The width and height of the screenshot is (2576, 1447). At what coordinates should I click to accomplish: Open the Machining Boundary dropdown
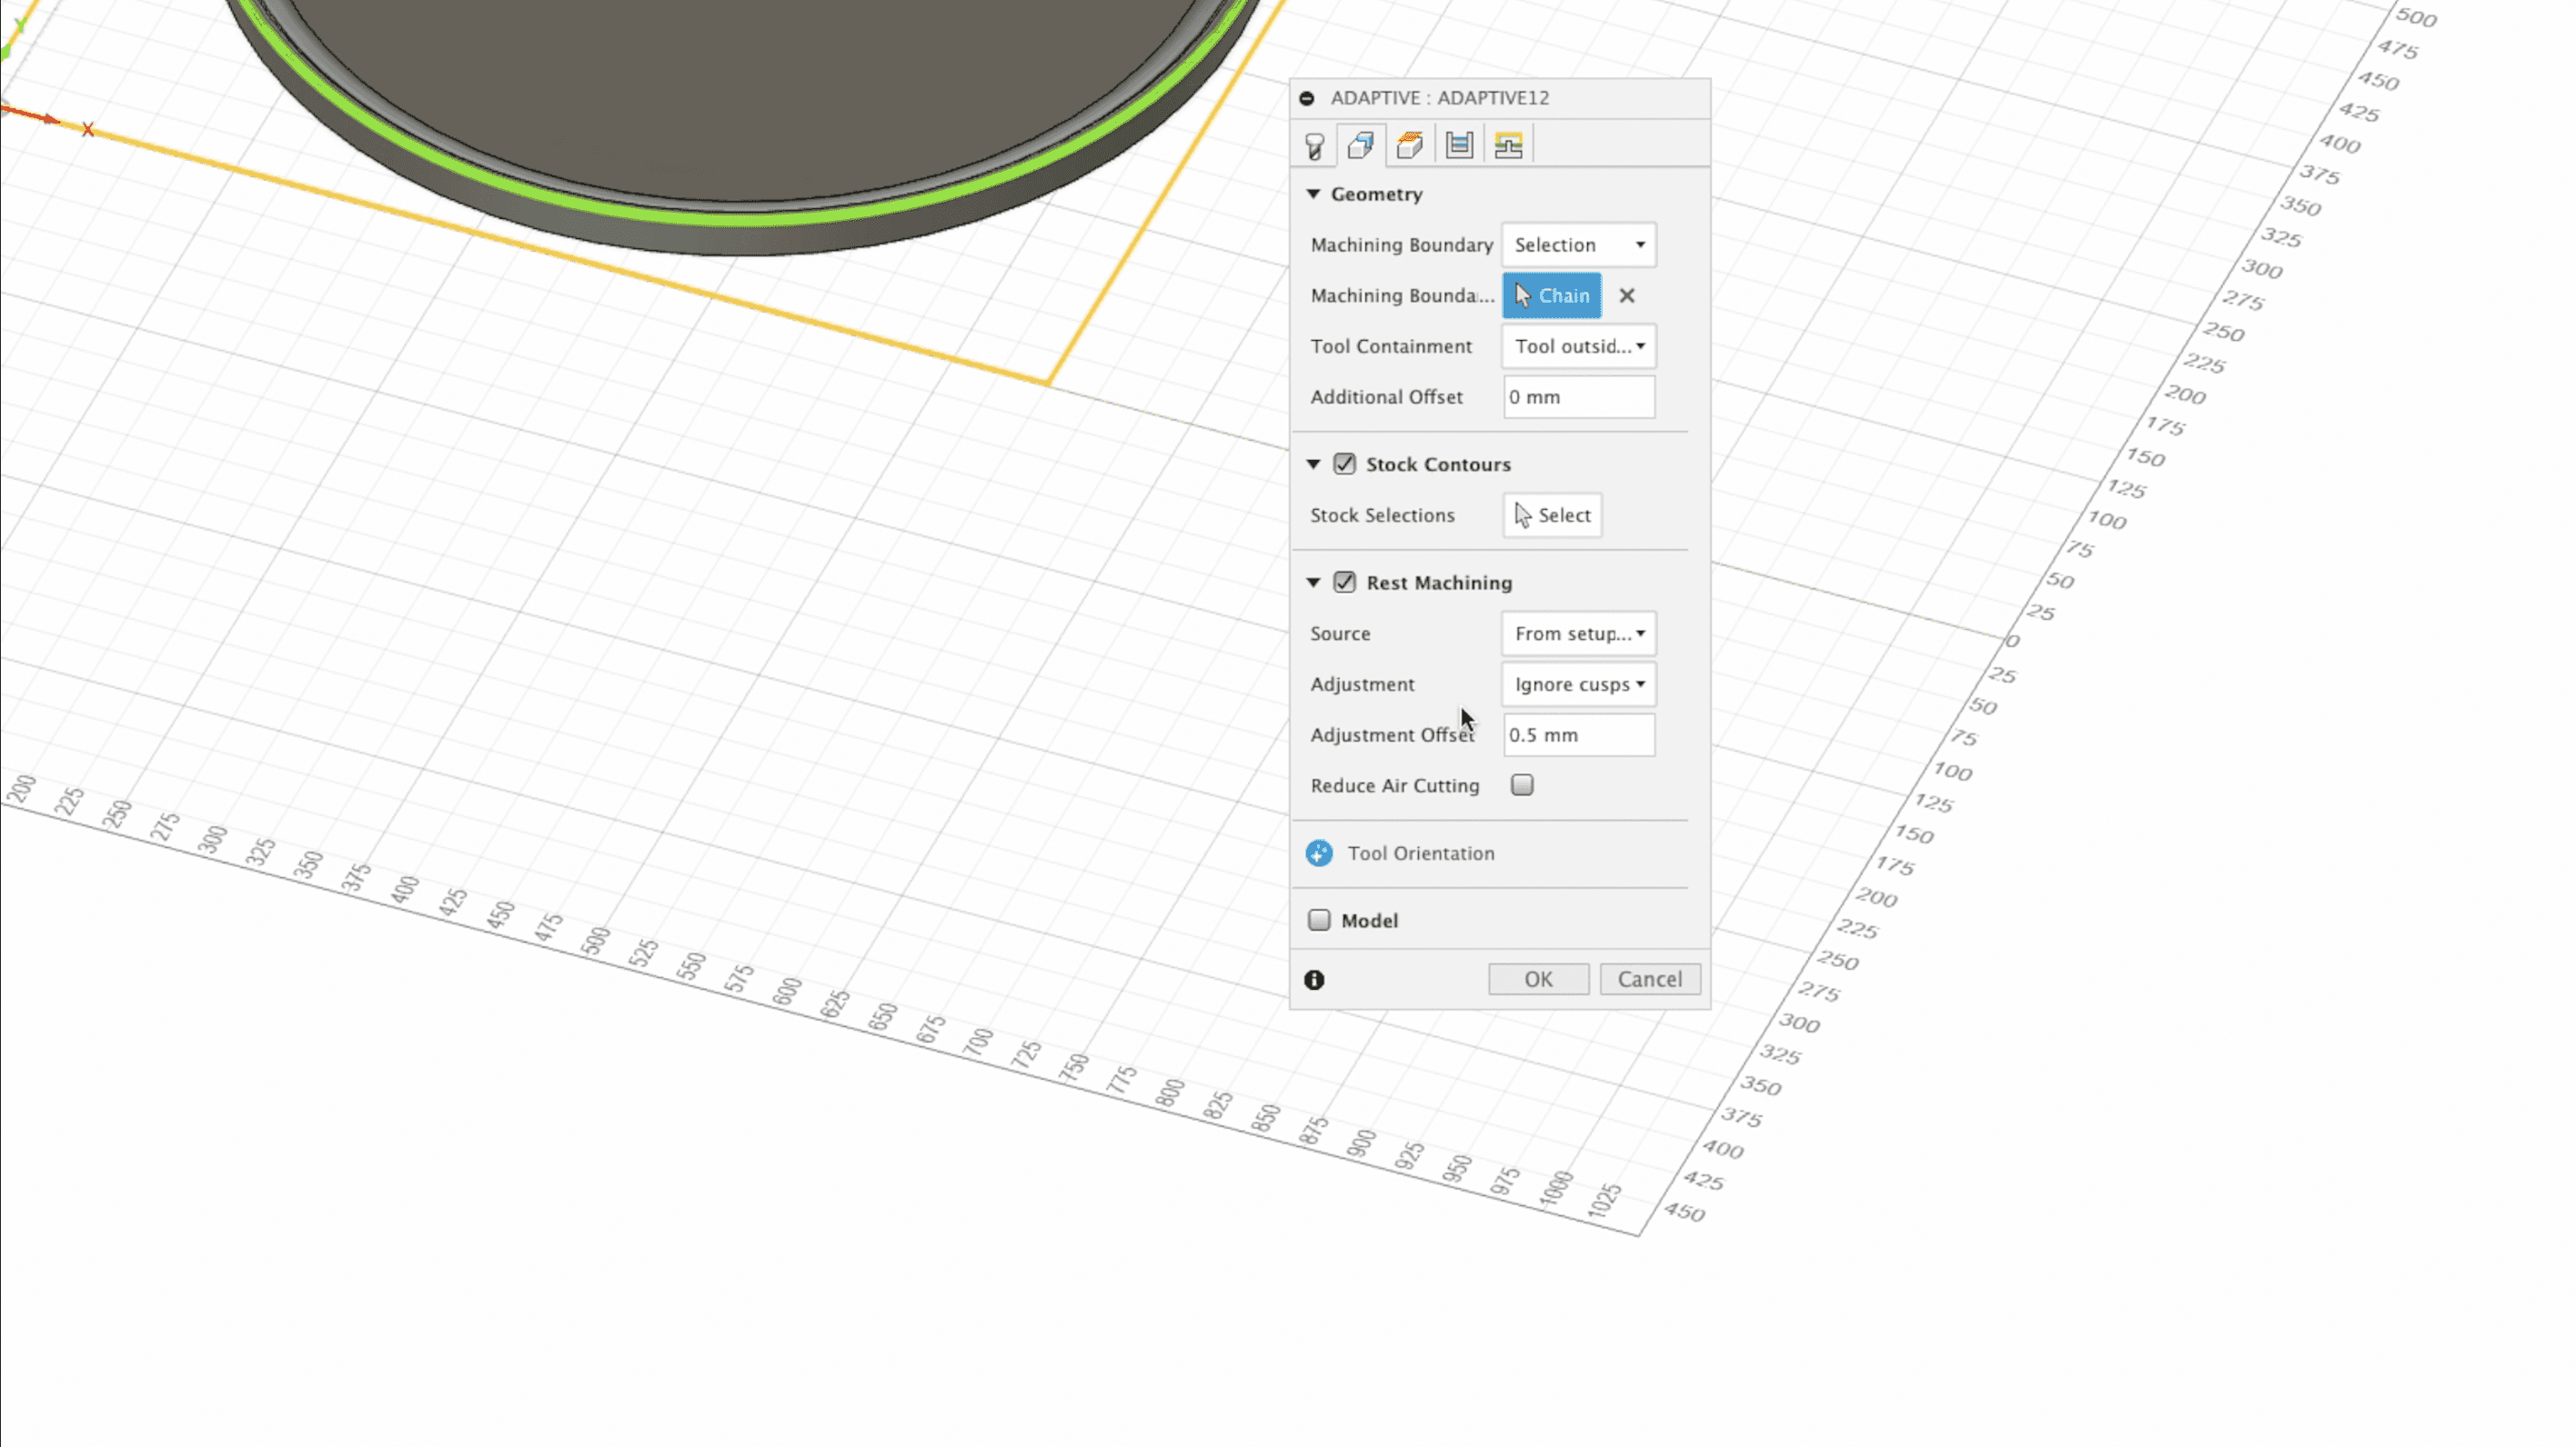pos(1578,244)
